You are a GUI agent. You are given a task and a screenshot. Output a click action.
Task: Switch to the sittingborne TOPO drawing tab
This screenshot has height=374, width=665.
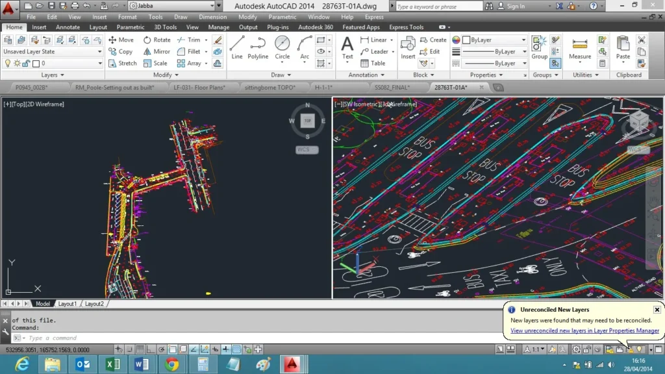(271, 86)
